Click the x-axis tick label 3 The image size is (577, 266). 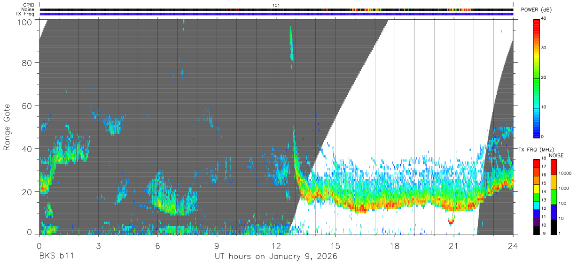98,245
